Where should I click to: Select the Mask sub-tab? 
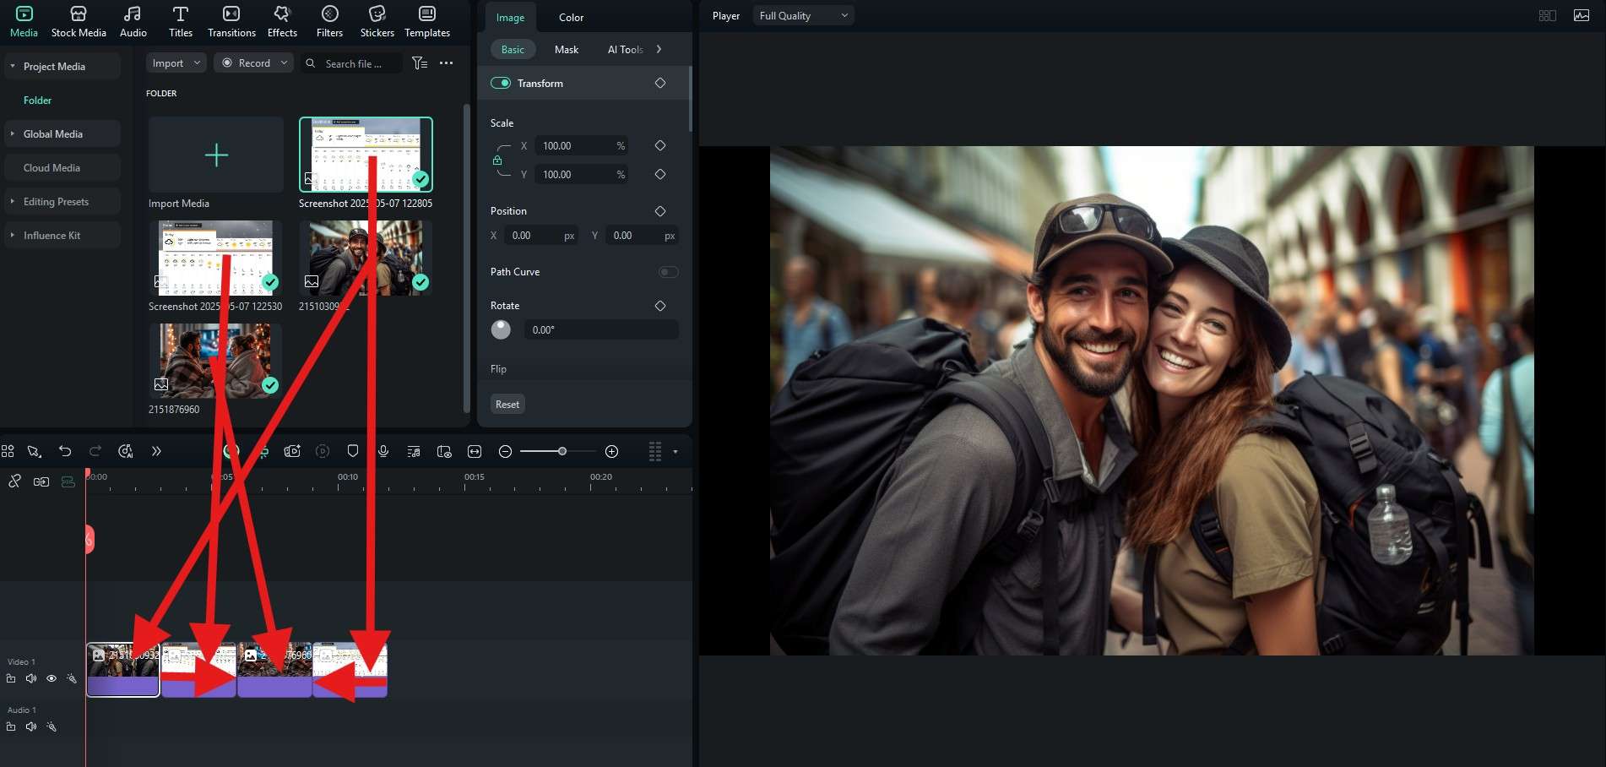pyautogui.click(x=567, y=50)
